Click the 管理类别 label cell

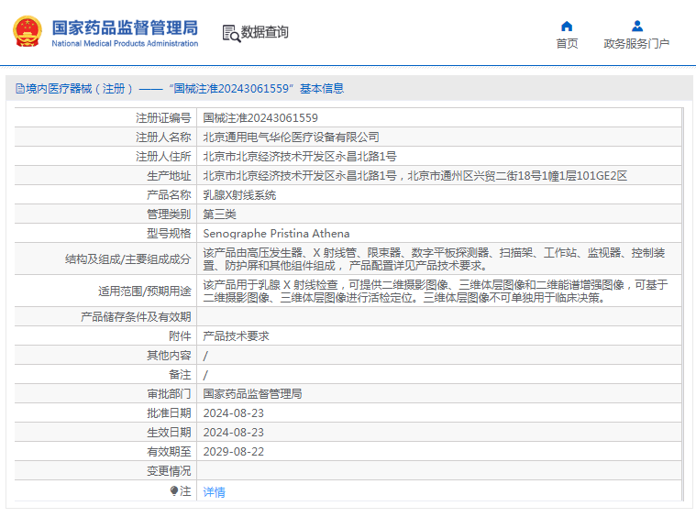coord(169,214)
